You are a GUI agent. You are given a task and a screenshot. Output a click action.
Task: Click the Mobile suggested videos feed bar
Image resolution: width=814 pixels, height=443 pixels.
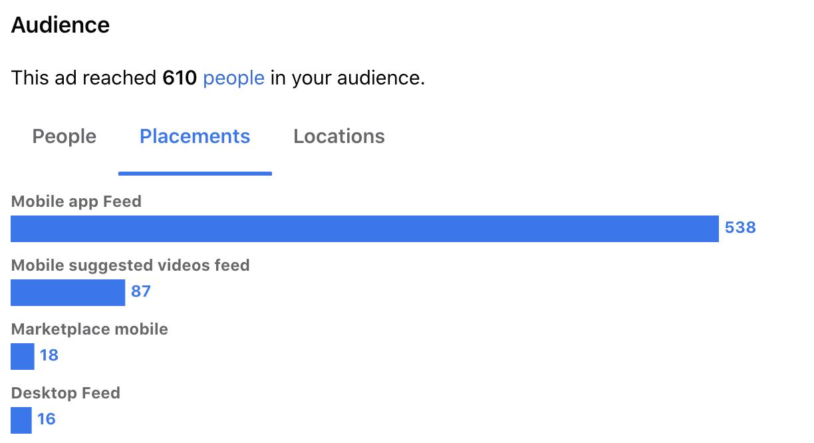pyautogui.click(x=68, y=292)
